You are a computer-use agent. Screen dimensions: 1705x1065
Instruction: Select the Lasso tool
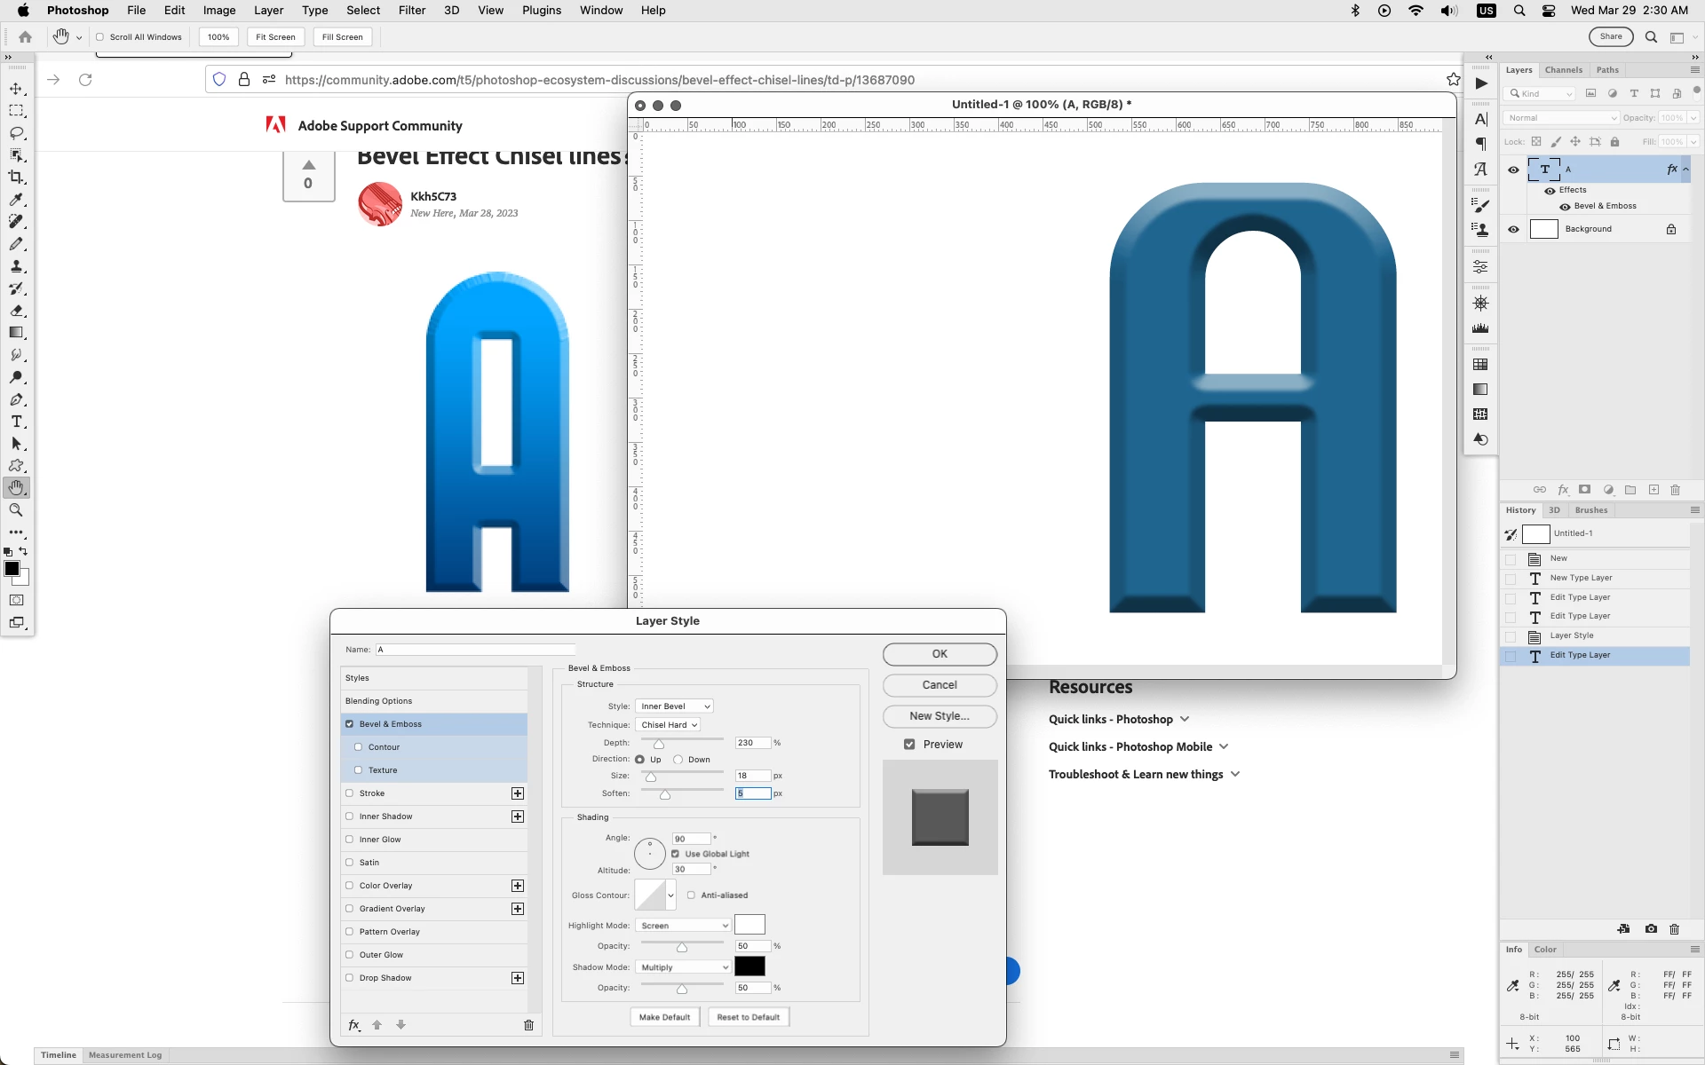tap(16, 133)
